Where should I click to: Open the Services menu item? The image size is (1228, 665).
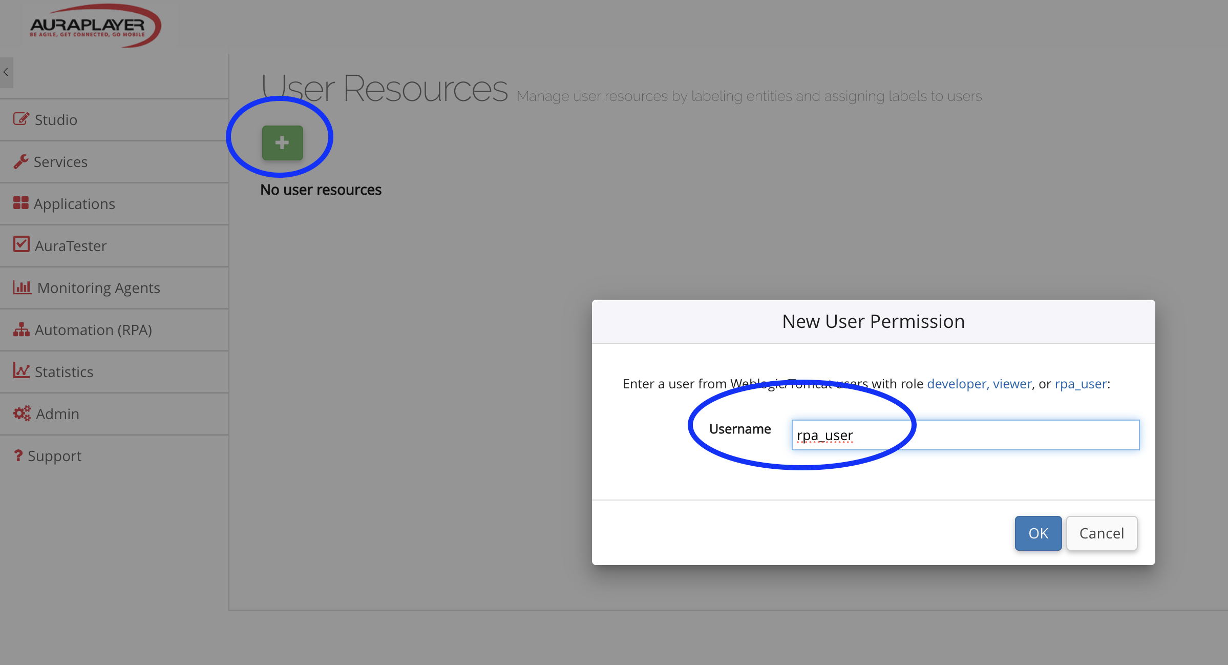pos(114,162)
